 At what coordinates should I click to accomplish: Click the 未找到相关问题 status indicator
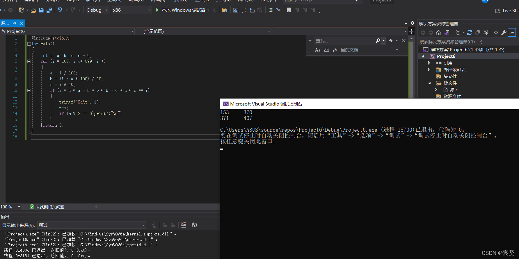(47, 207)
